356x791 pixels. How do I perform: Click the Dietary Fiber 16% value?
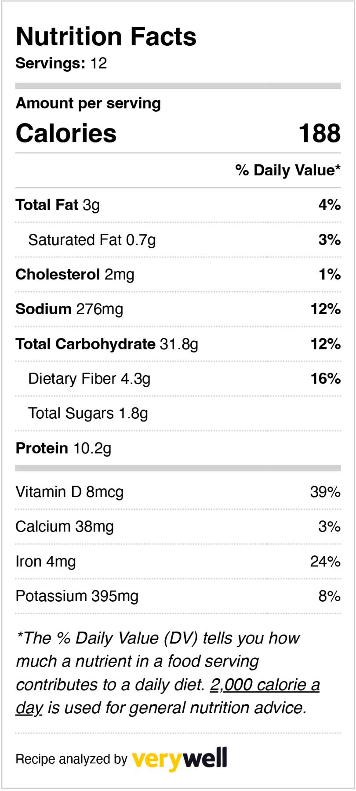point(325,378)
